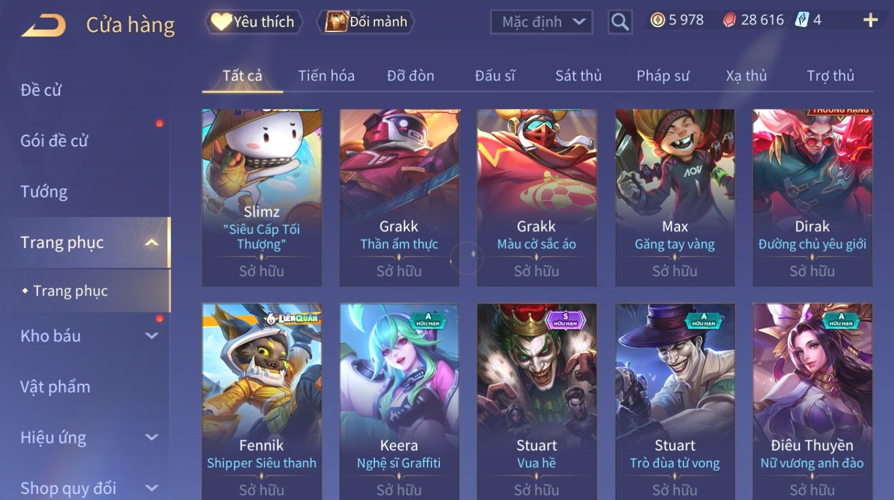This screenshot has width=894, height=500.
Task: Open the search magnifier icon
Action: point(620,22)
